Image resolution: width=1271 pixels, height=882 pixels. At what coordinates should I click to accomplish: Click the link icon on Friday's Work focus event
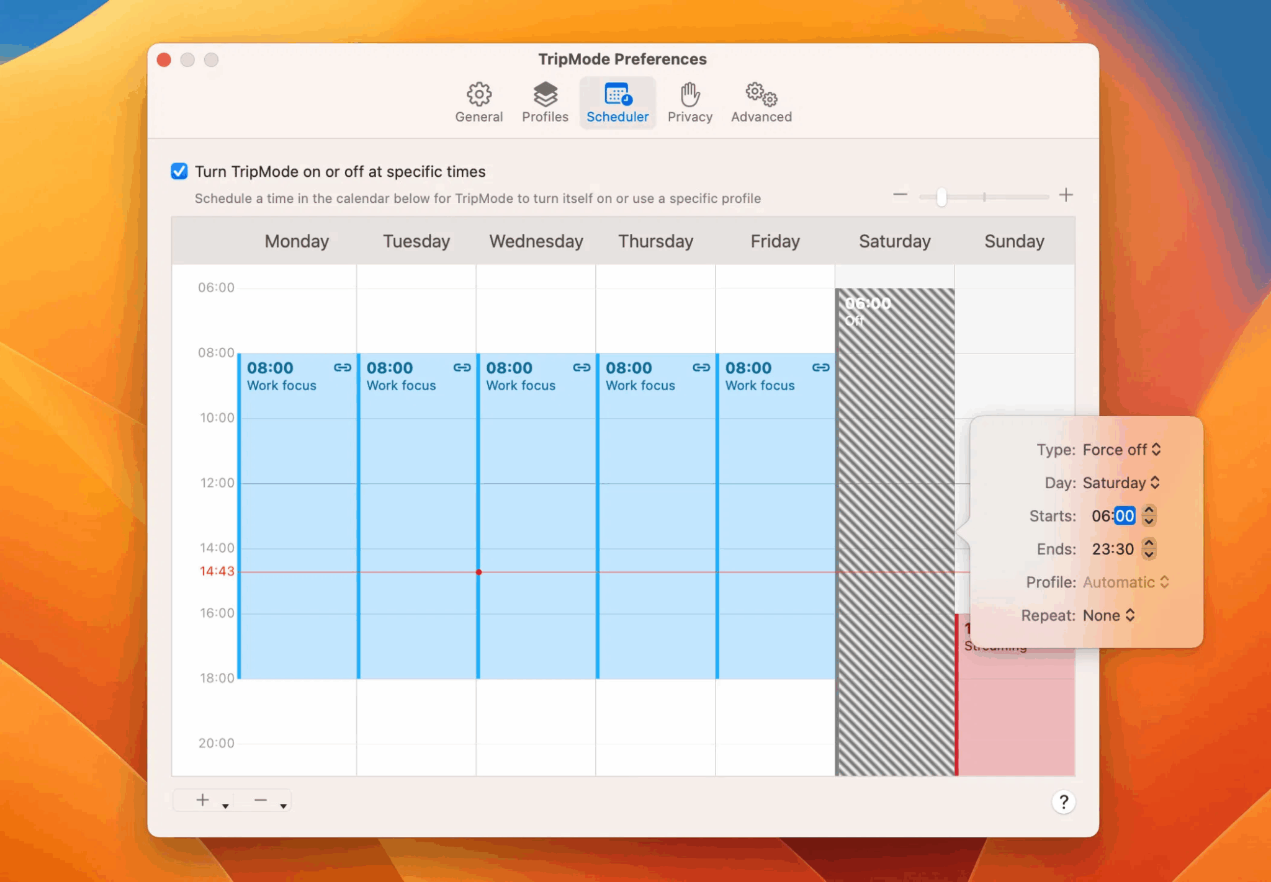(822, 367)
